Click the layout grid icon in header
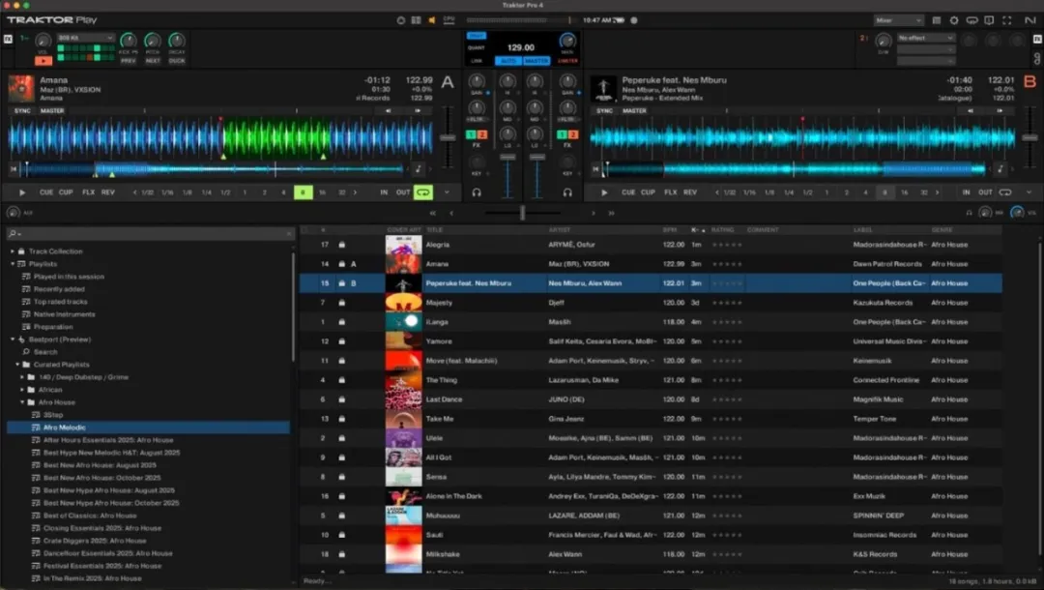The image size is (1044, 590). 416,20
